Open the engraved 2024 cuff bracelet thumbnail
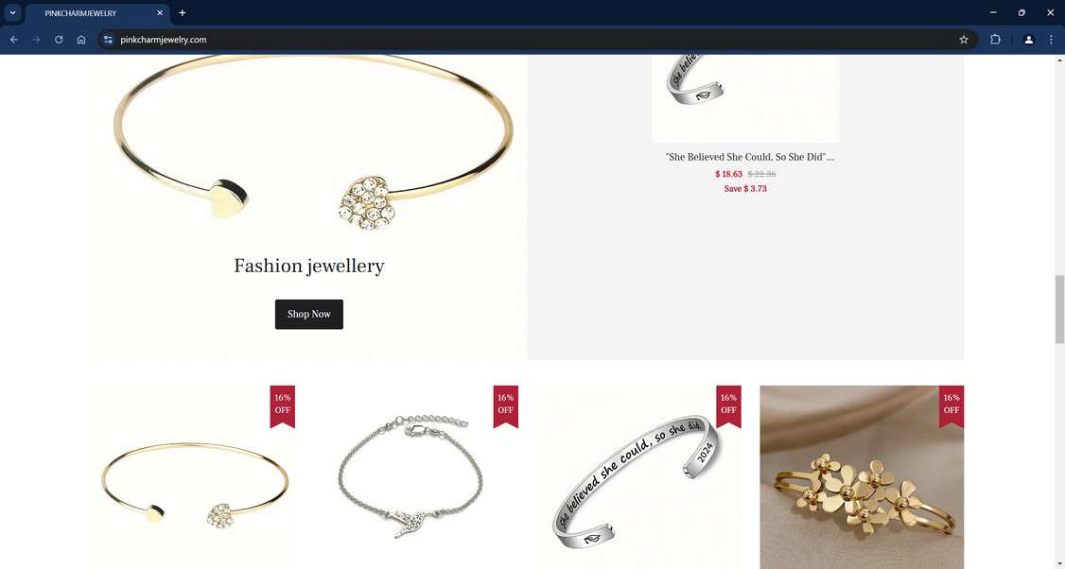This screenshot has width=1065, height=569. tap(639, 477)
